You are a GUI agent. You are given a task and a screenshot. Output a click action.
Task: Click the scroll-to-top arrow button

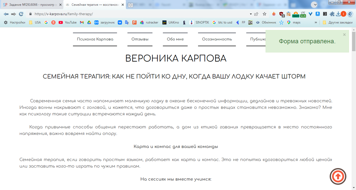(338, 177)
